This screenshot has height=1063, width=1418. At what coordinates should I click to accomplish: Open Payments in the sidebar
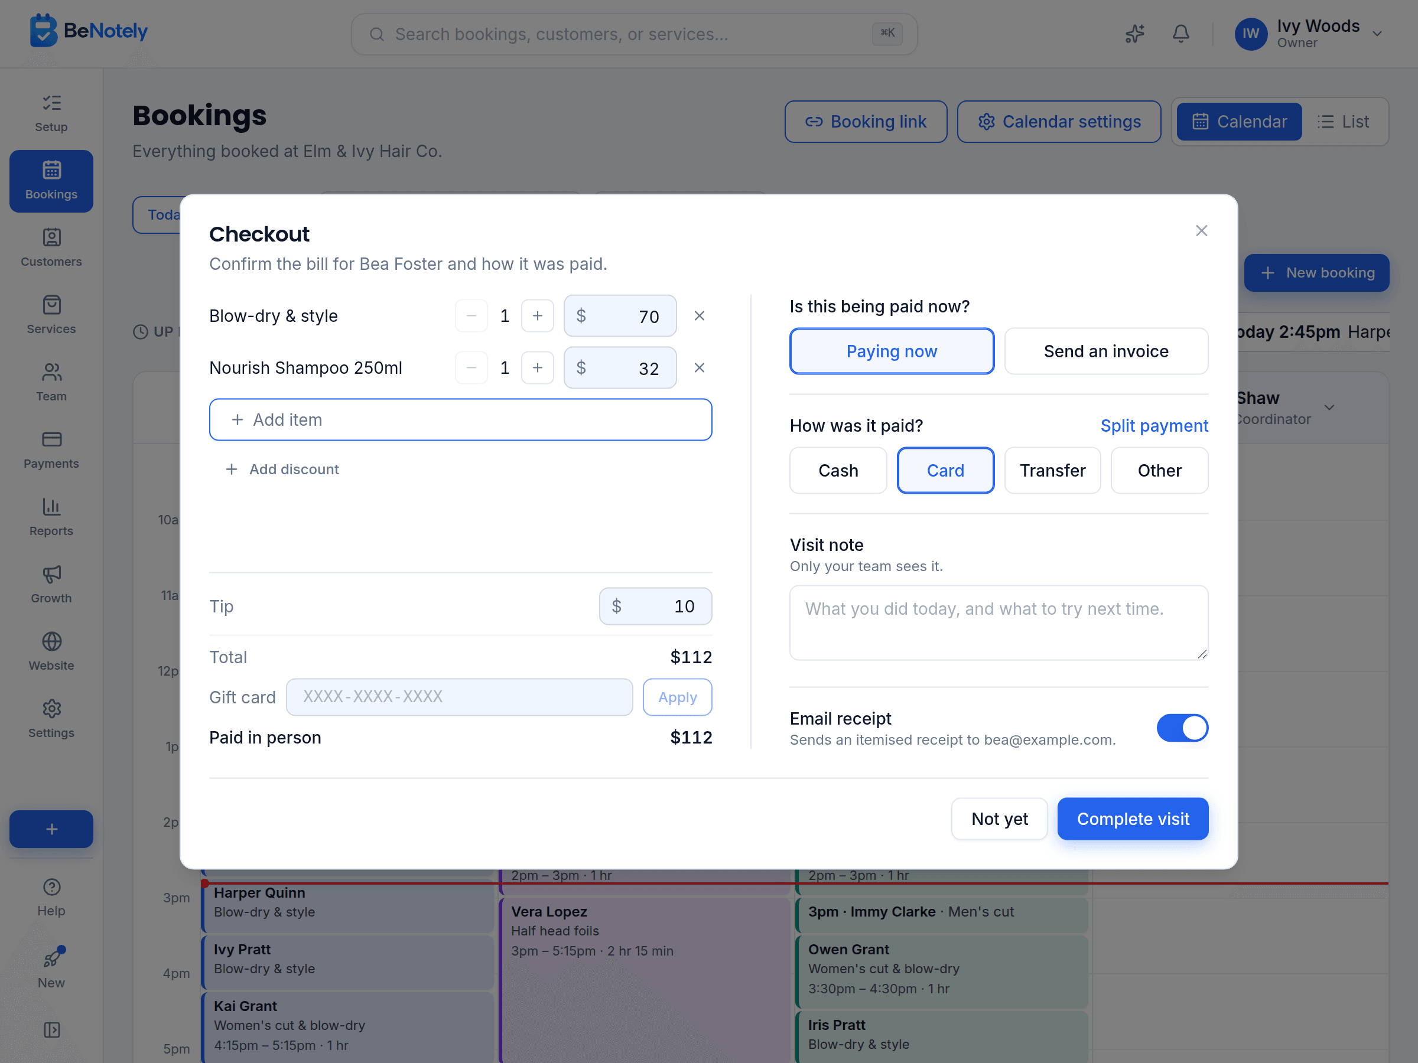[x=51, y=450]
